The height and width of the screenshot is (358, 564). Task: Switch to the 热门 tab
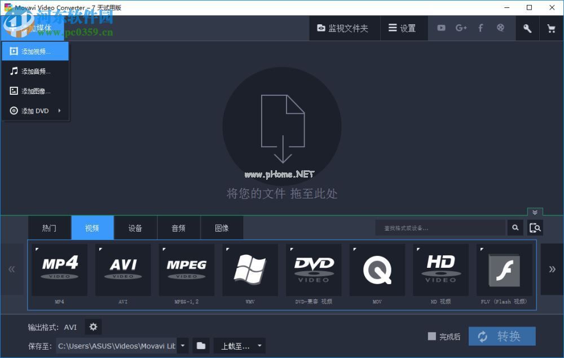49,228
